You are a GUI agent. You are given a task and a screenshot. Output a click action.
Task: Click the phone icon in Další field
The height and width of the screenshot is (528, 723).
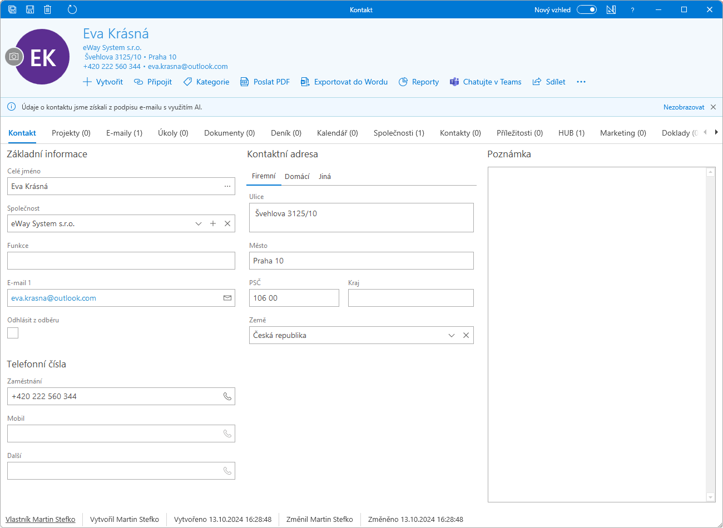click(227, 471)
